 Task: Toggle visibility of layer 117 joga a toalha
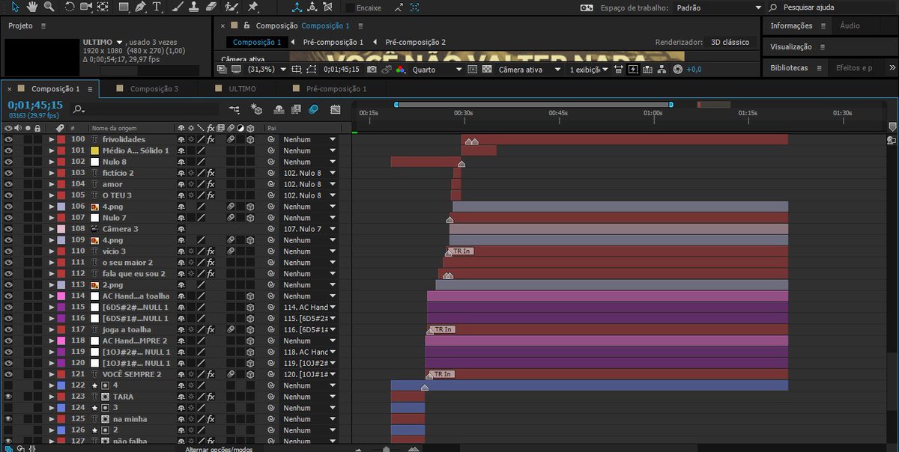pyautogui.click(x=8, y=329)
